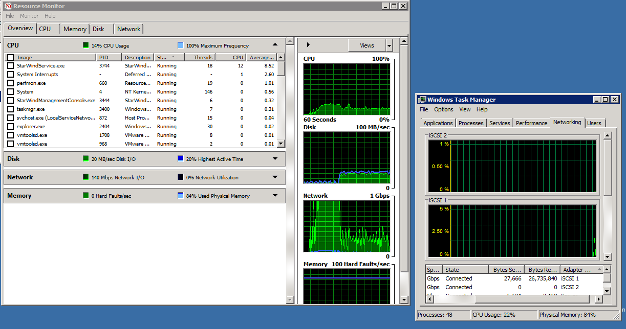Click State column header in Task Manager
The image size is (626, 329).
coord(465,269)
